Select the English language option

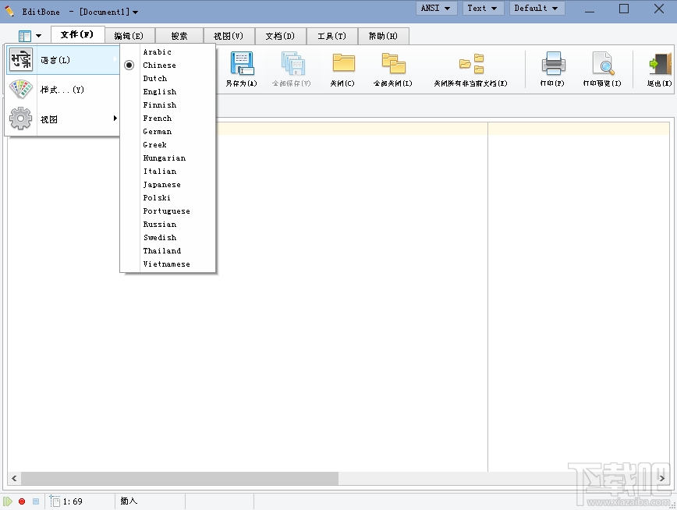[159, 91]
